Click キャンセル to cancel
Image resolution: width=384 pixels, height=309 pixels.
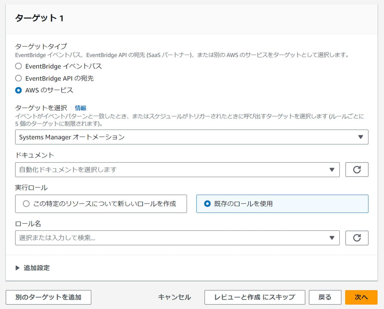coord(174,297)
